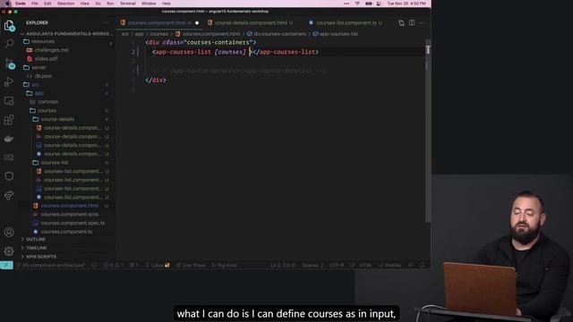Open the Live Share view in activity bar
Viewport: 573px width, 322px height.
pos(9,195)
